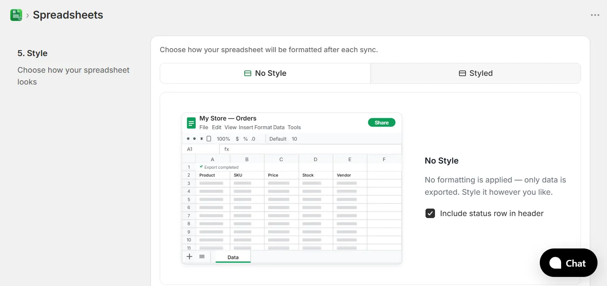
Task: Open the all-sheets list icon in the preview
Action: coord(202,256)
